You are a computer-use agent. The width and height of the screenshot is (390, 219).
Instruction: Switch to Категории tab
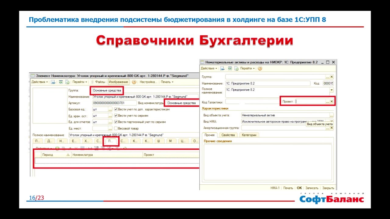click(249, 135)
